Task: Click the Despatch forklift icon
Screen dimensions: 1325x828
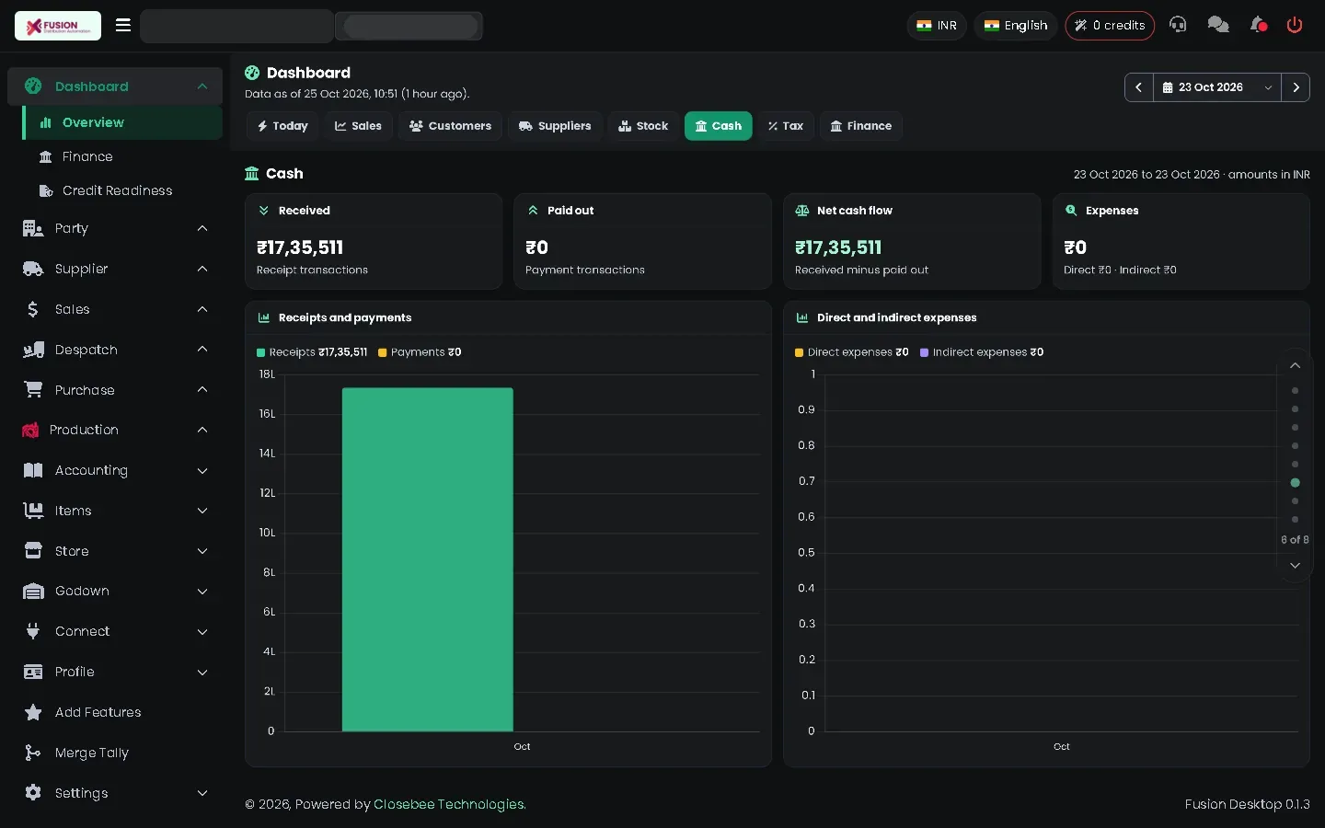Action: pyautogui.click(x=33, y=350)
